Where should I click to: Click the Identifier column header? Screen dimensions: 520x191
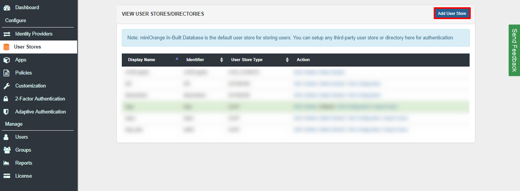pos(195,60)
